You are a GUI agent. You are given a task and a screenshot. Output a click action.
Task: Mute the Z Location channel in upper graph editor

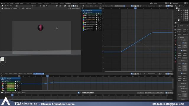pyautogui.click(x=98, y=19)
